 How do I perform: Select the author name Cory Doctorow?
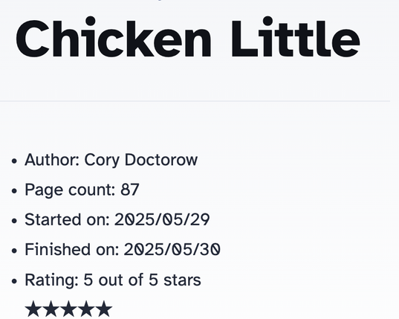pyautogui.click(x=141, y=160)
